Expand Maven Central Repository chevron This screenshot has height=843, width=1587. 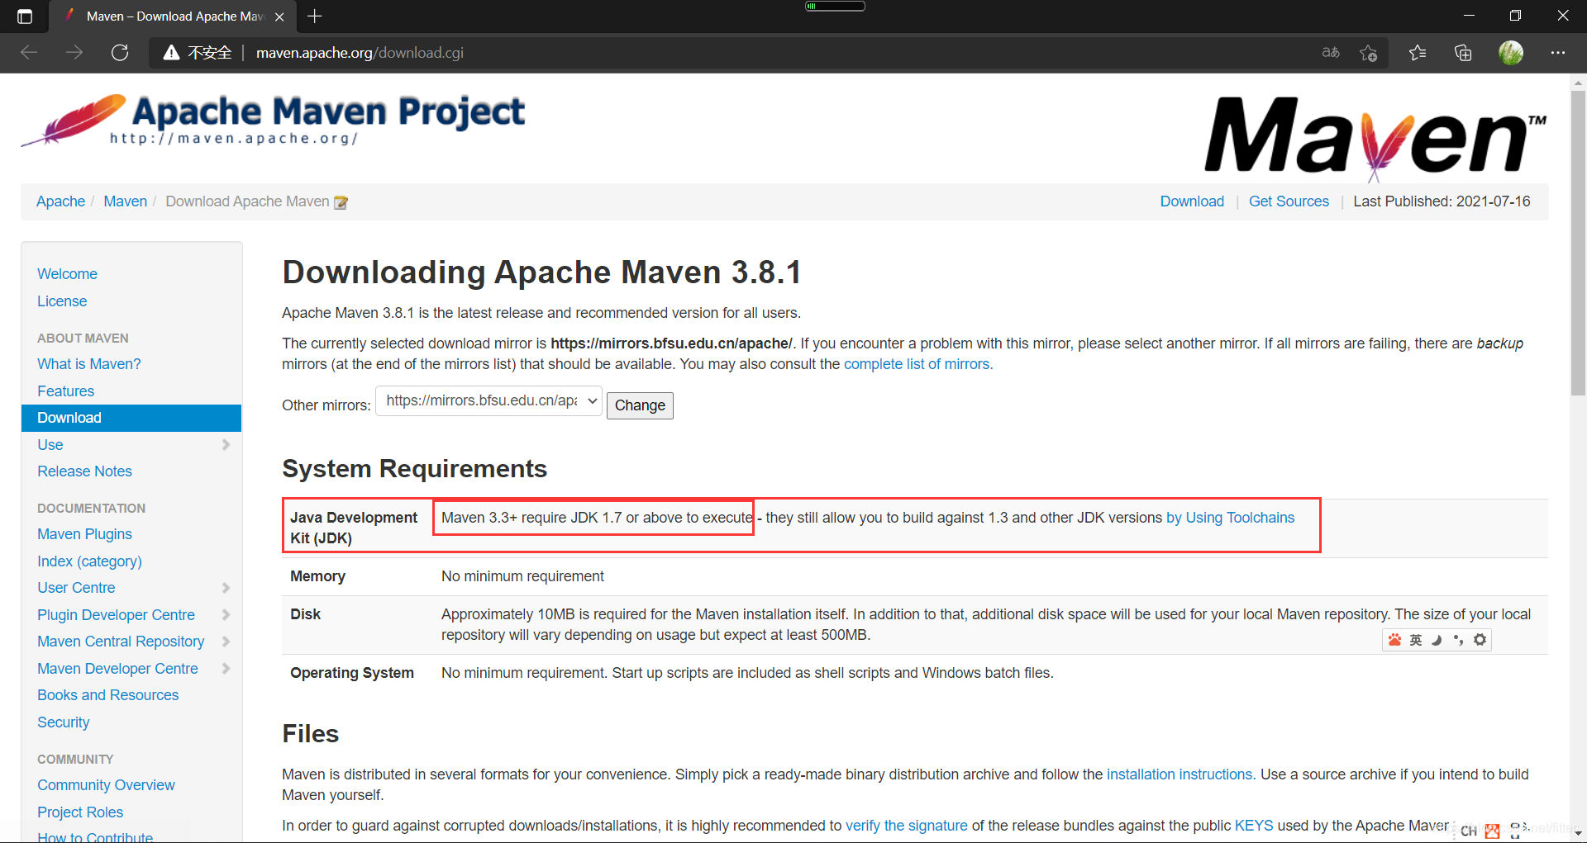click(226, 642)
